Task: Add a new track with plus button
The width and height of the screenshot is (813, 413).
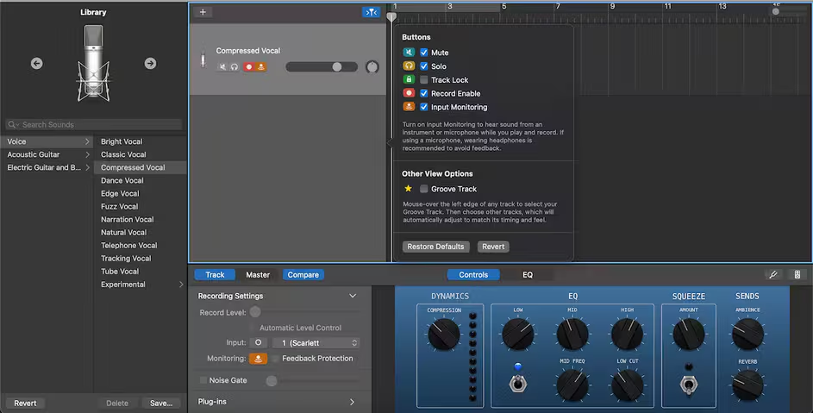Action: 203,12
